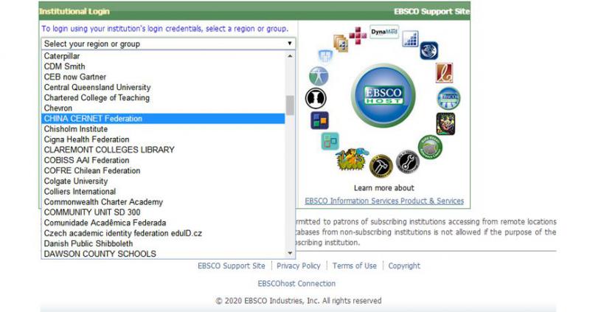Open EBSCO Support Site footer link
This screenshot has width=590, height=312.
tap(232, 266)
